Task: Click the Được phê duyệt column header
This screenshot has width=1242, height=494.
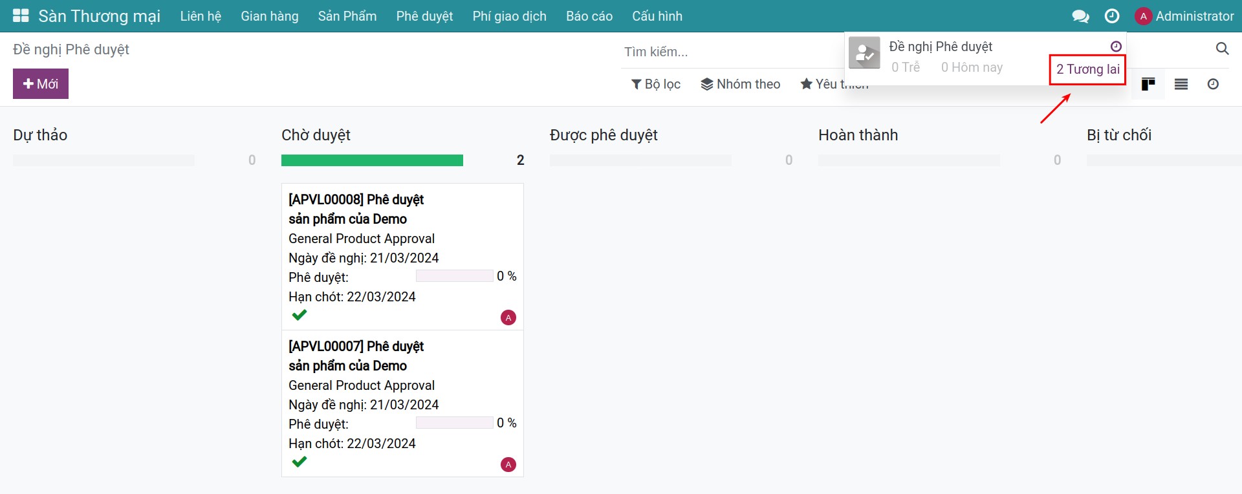Action: [604, 135]
